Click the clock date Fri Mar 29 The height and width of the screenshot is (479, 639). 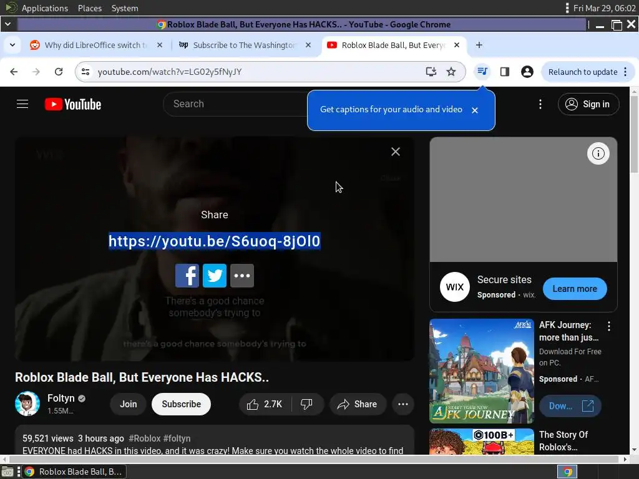click(604, 8)
